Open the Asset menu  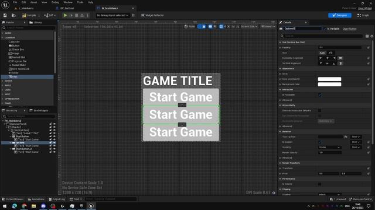(34, 2)
